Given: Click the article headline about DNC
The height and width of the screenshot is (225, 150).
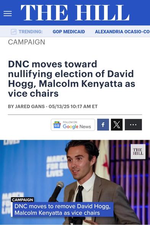Looking at the screenshot, I should pos(72,79).
